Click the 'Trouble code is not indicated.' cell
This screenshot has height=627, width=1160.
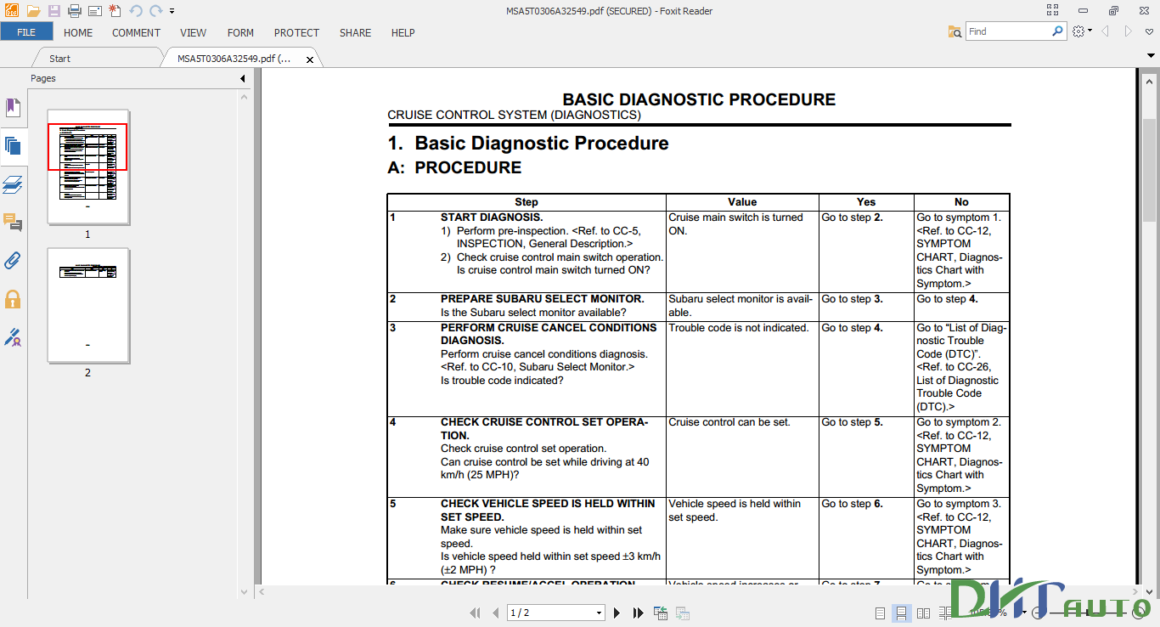tap(740, 368)
